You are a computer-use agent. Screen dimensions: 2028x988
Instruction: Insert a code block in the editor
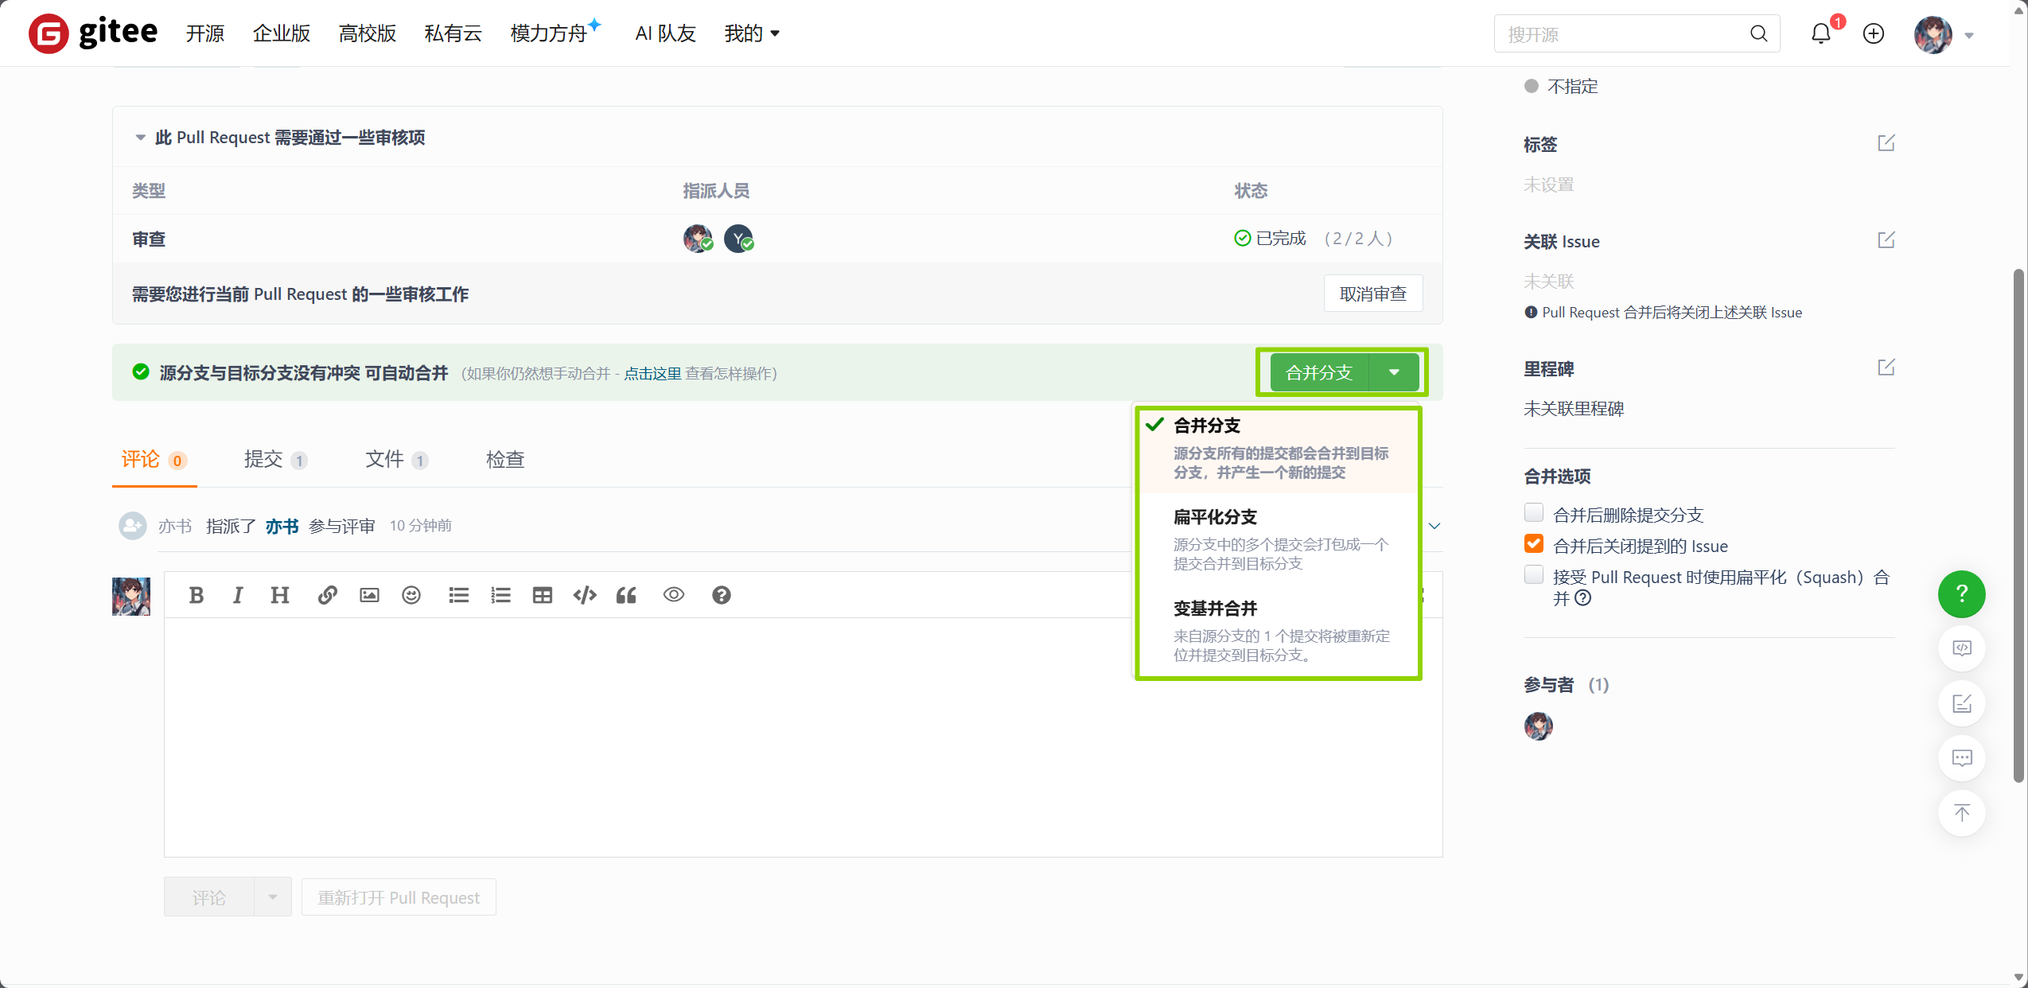pos(584,595)
